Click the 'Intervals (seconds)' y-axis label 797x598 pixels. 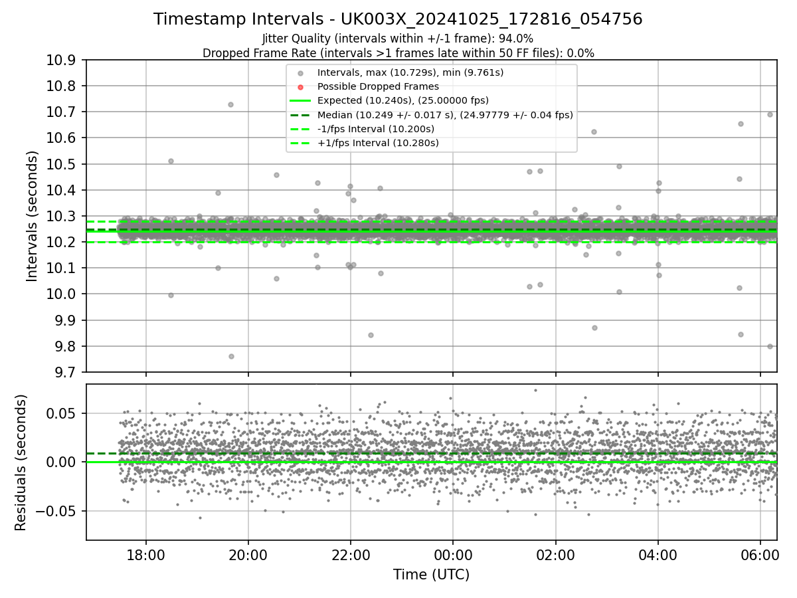tap(33, 216)
